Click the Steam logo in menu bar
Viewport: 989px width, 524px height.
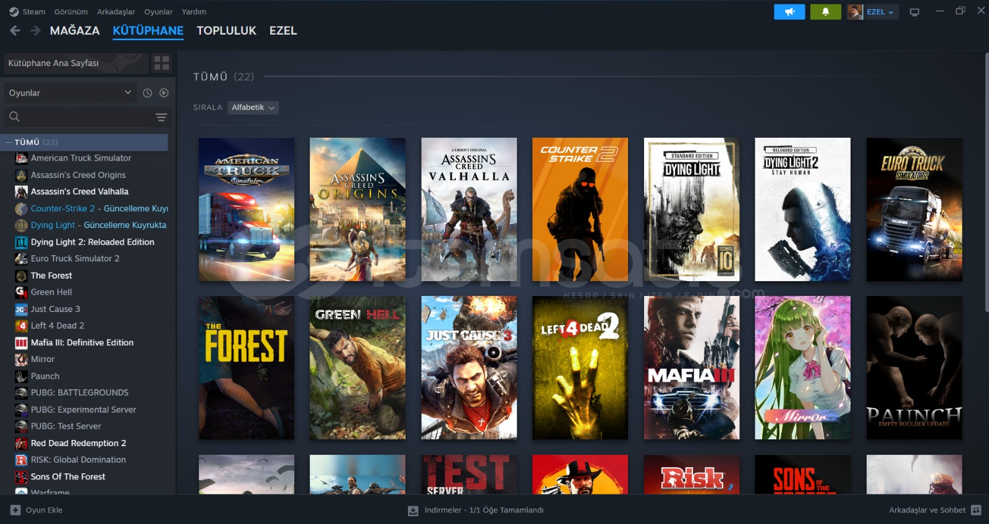[14, 12]
